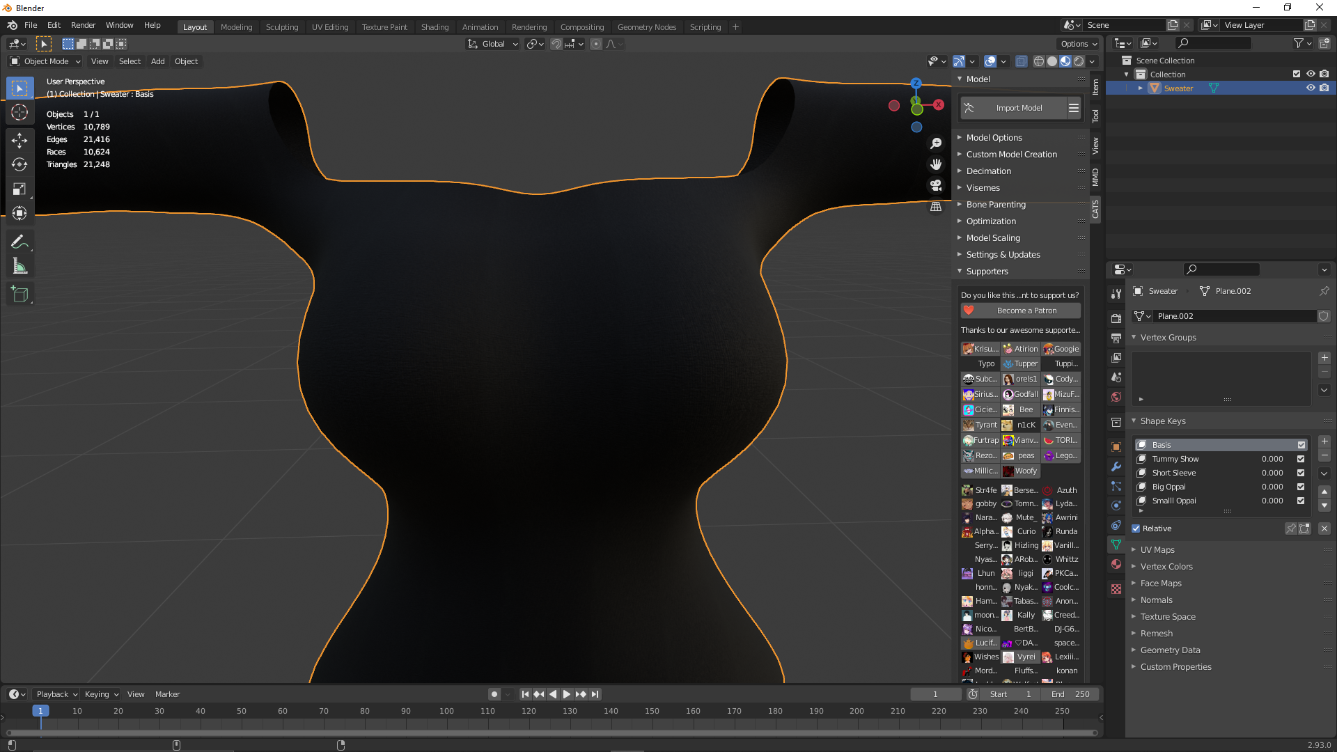The image size is (1337, 752).
Task: Open the Object Data mesh properties tab
Action: pos(1116,545)
